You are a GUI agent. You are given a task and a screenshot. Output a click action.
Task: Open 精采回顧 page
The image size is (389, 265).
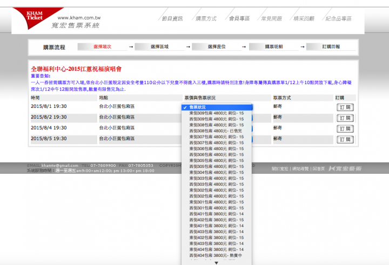[x=304, y=18]
